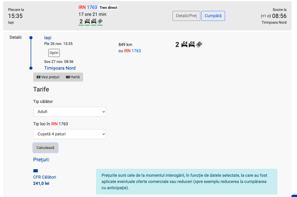This screenshot has height=197, width=297.
Task: Click the Detalii/Preț button
Action: click(x=186, y=16)
